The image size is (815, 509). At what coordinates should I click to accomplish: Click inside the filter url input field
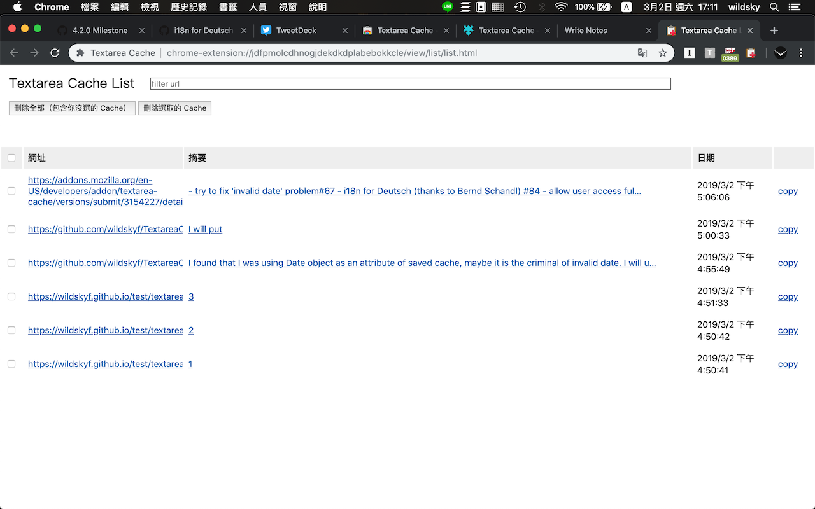[x=409, y=83]
